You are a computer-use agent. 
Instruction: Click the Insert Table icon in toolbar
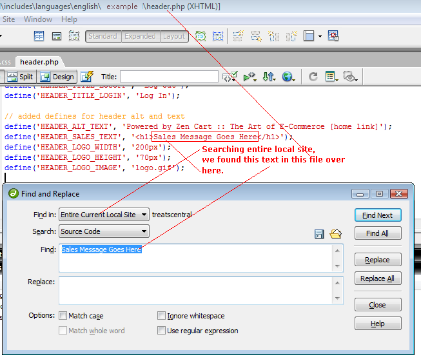coord(39,36)
